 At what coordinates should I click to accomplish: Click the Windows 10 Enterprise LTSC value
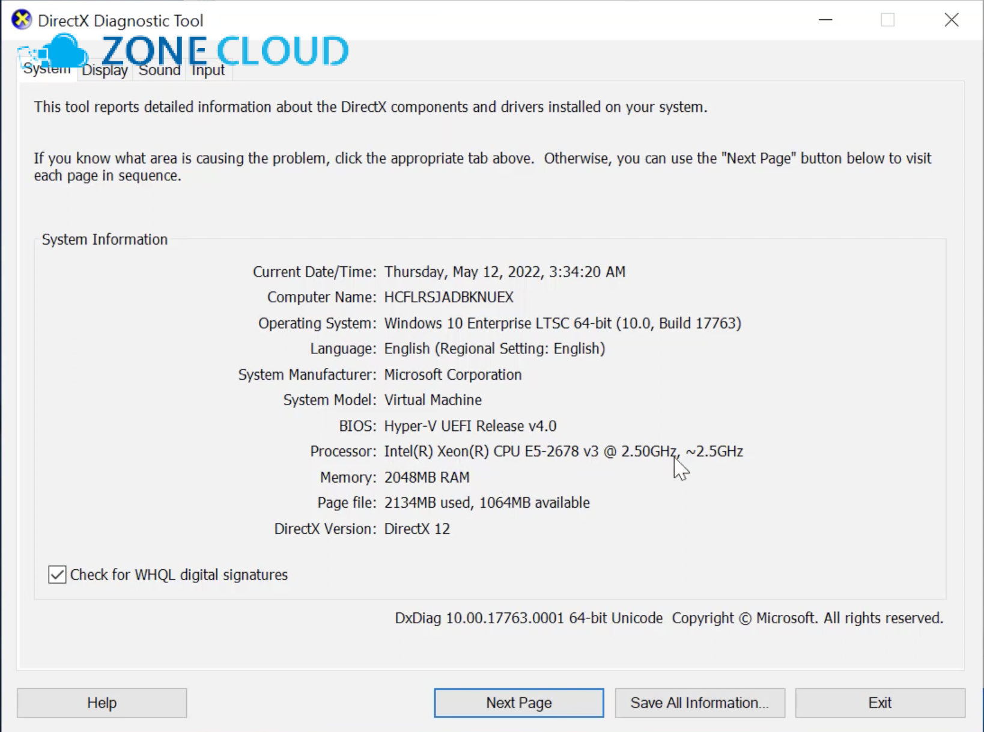tap(563, 323)
